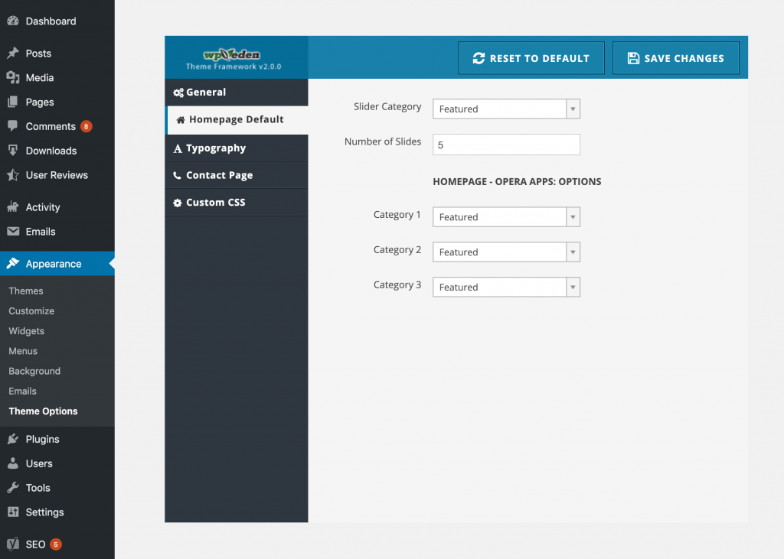Click the Yoast SEO icon
The image size is (784, 559).
coord(13,544)
